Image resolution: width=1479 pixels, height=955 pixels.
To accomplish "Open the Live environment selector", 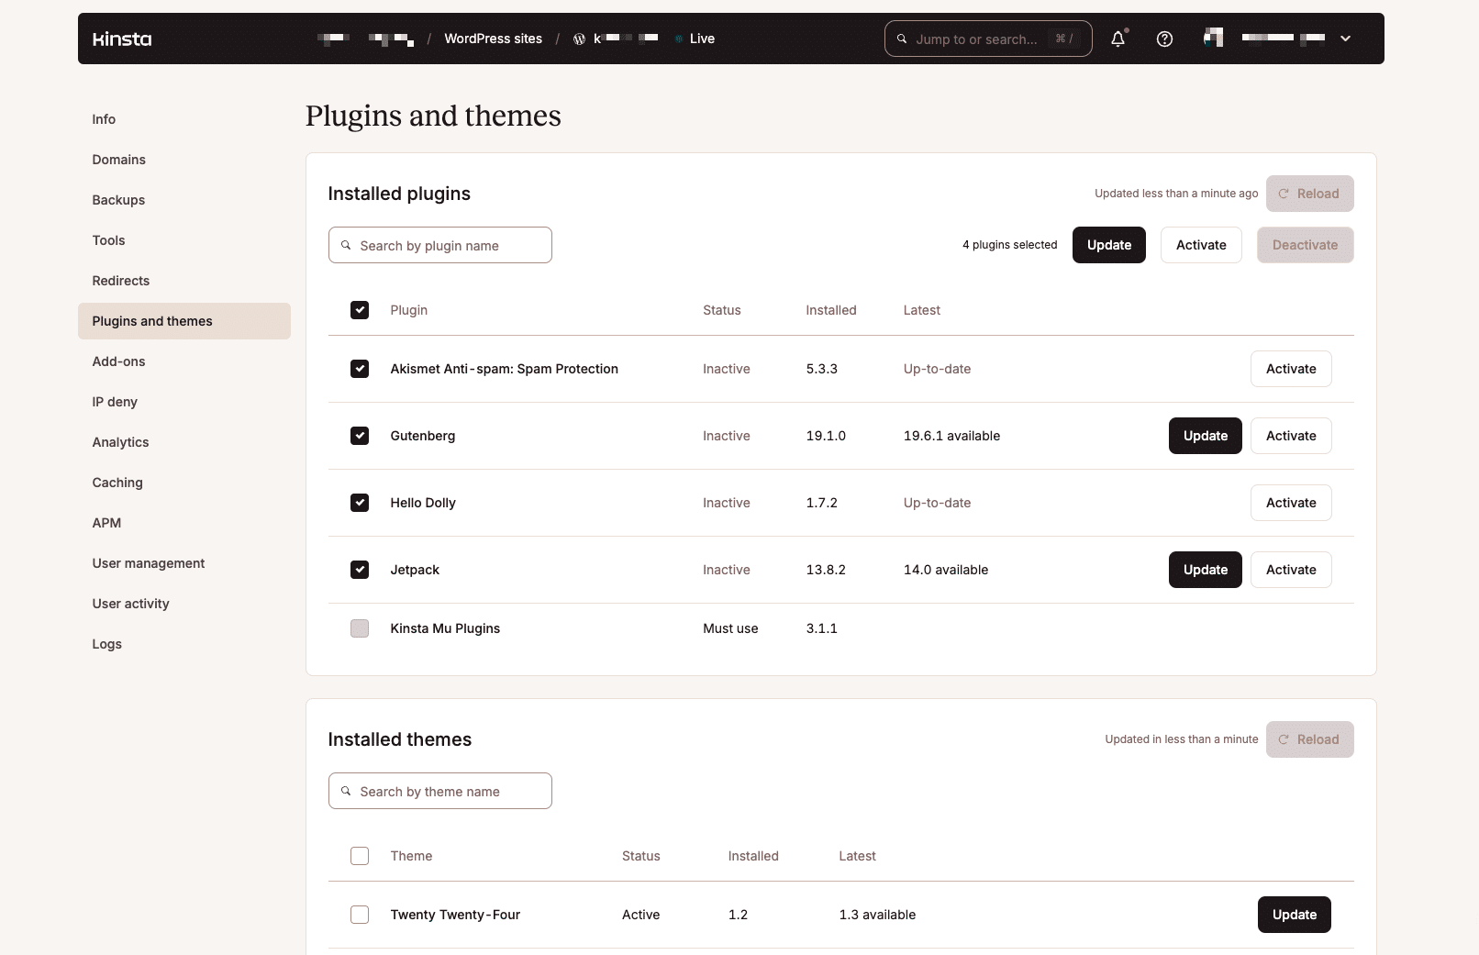I will coord(701,39).
